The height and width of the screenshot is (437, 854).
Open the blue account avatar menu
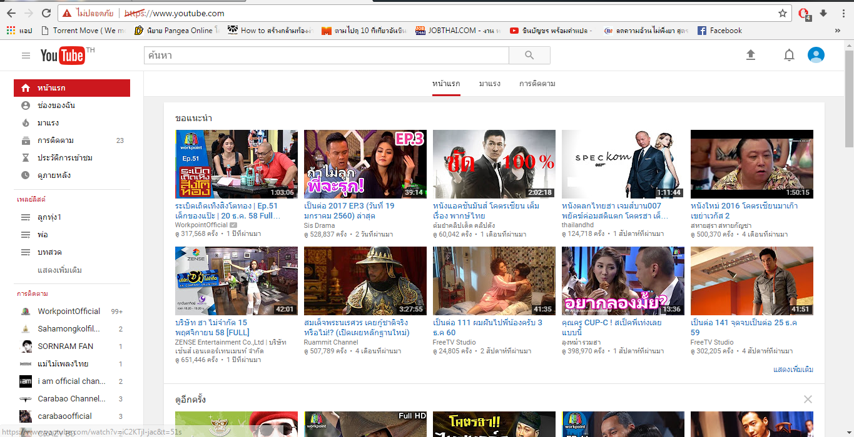pyautogui.click(x=816, y=55)
